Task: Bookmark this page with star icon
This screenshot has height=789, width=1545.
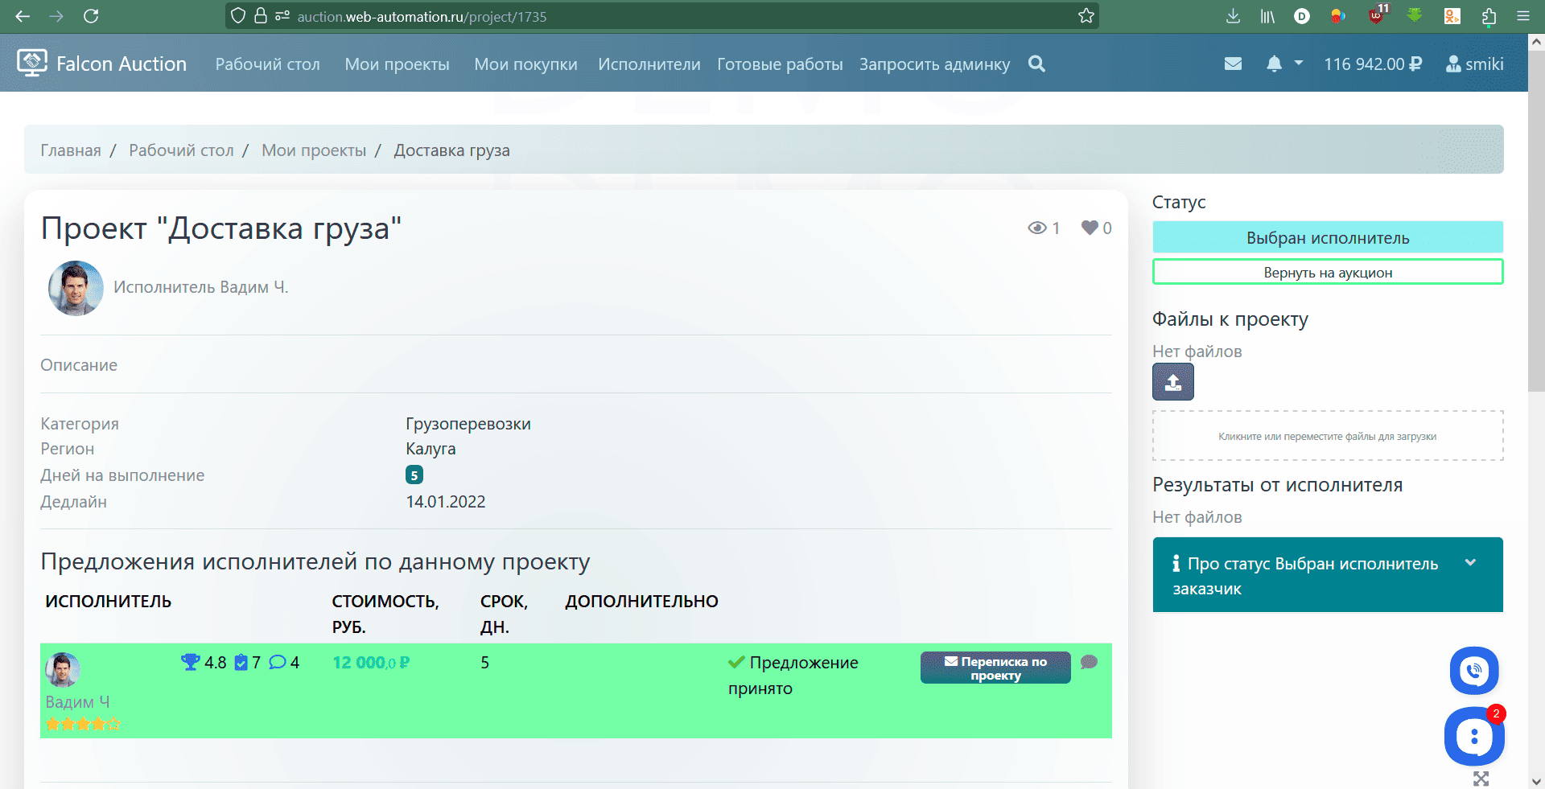Action: click(1086, 16)
